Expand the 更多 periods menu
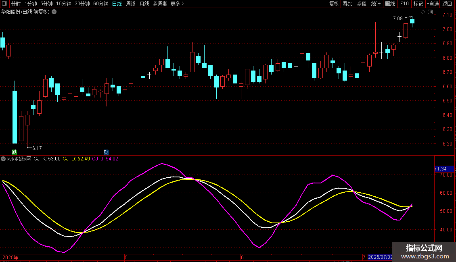 tap(177, 4)
